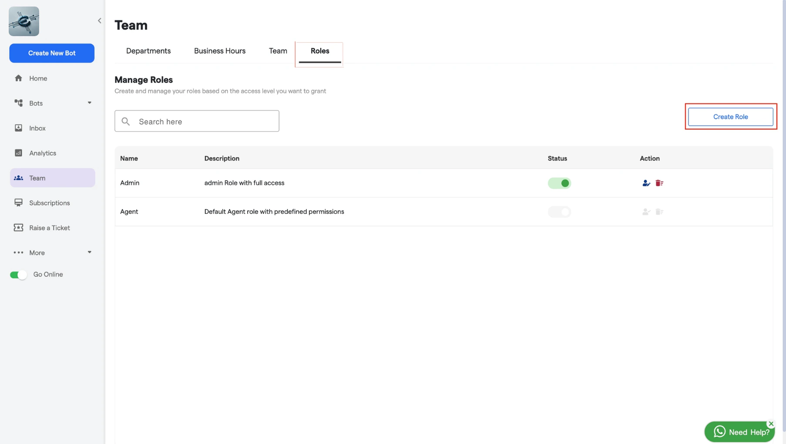Open the Need Help WhatsApp button
Viewport: 786px width, 444px height.
coord(739,432)
